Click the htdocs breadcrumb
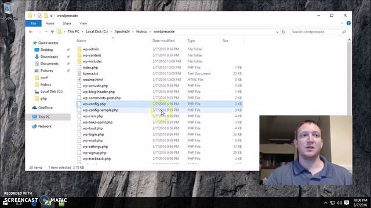 click(x=141, y=32)
